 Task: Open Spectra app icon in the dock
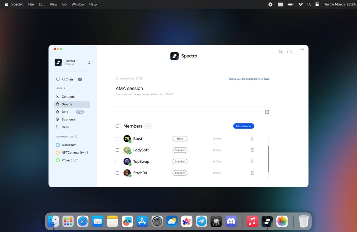point(267,221)
